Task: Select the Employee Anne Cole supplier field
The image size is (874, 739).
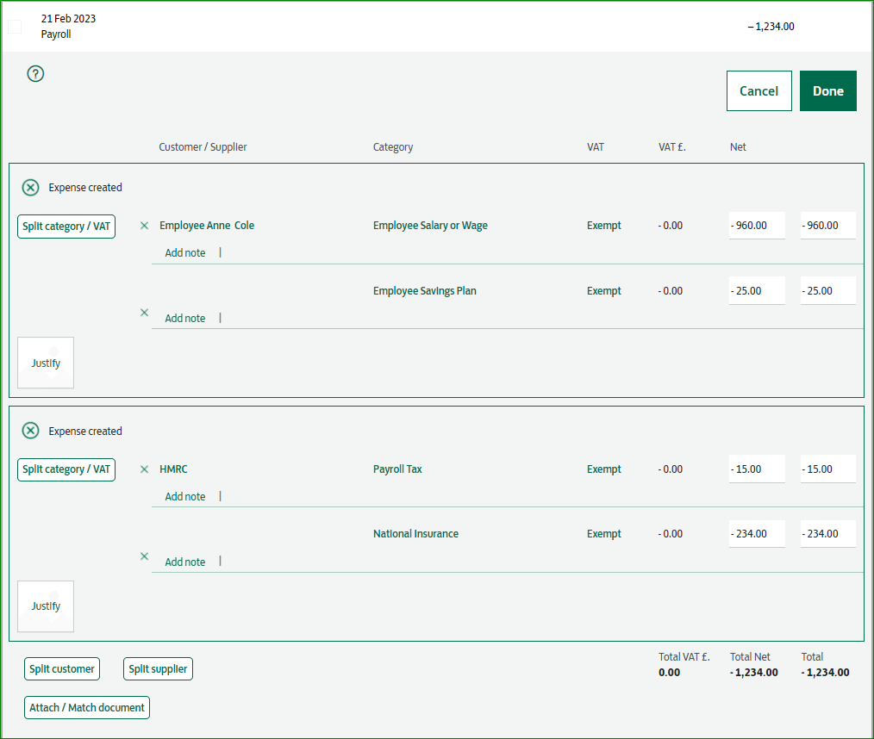Action: [207, 226]
